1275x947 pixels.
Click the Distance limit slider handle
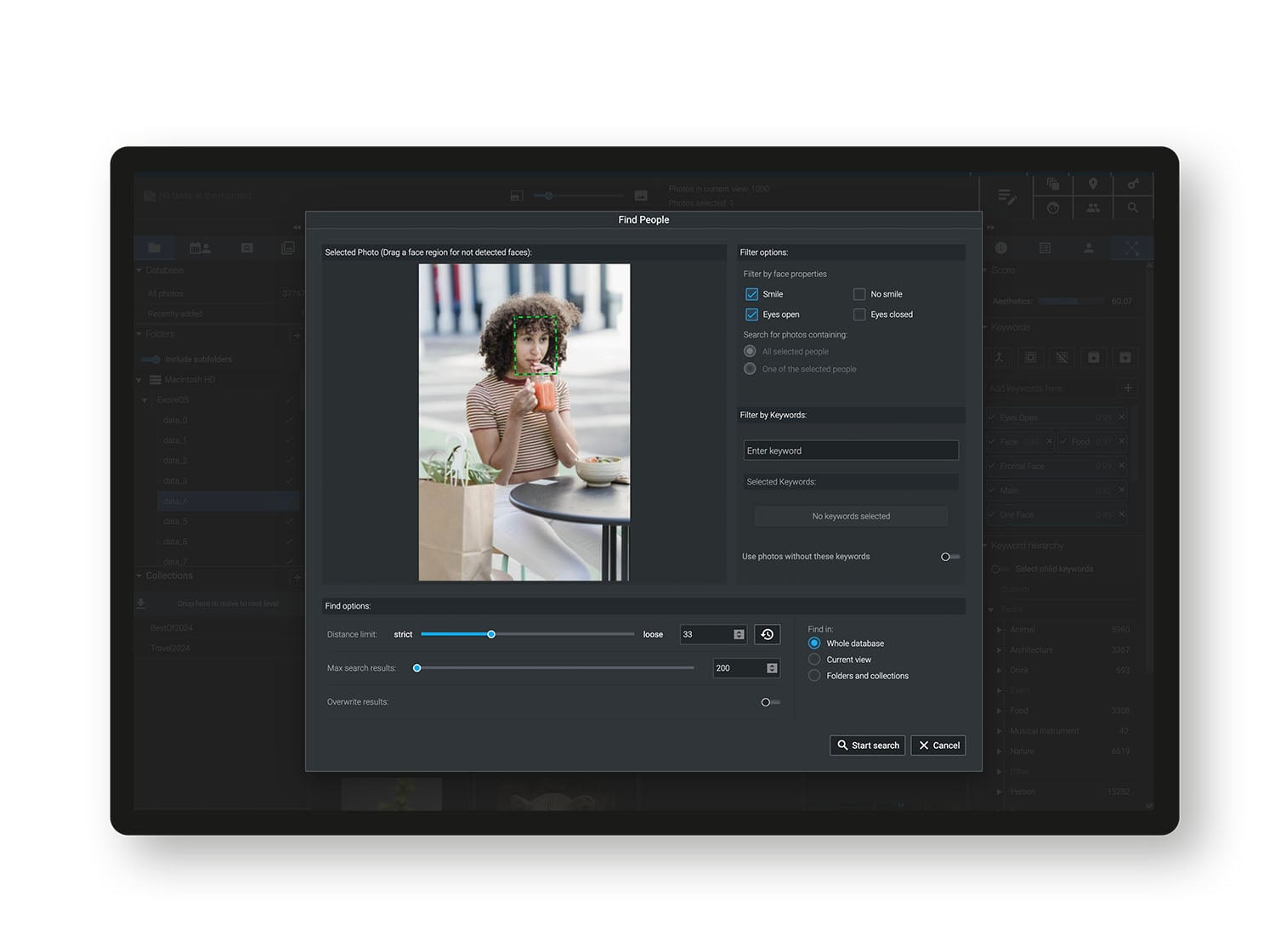[491, 634]
